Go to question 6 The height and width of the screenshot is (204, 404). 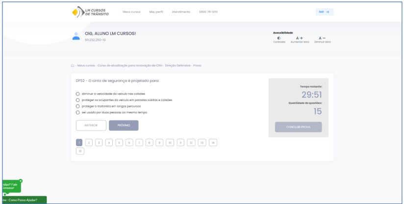[x=129, y=142]
